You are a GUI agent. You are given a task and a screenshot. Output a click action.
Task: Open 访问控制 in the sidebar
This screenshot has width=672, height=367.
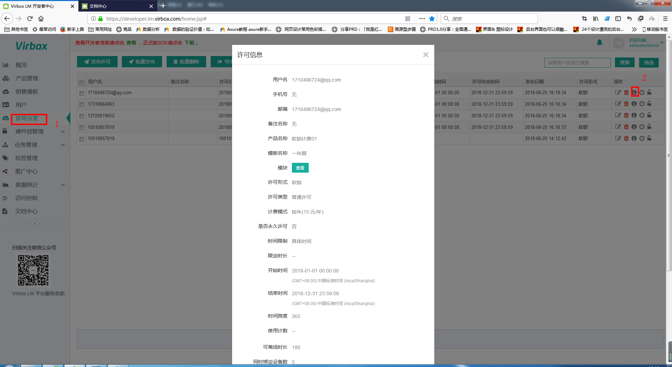click(26, 198)
